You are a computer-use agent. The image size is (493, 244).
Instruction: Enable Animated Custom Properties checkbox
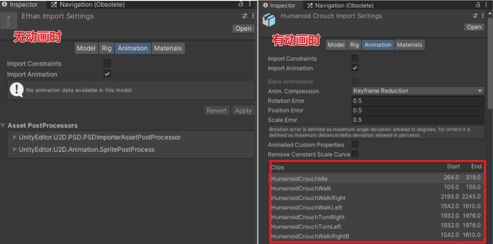coord(355,145)
